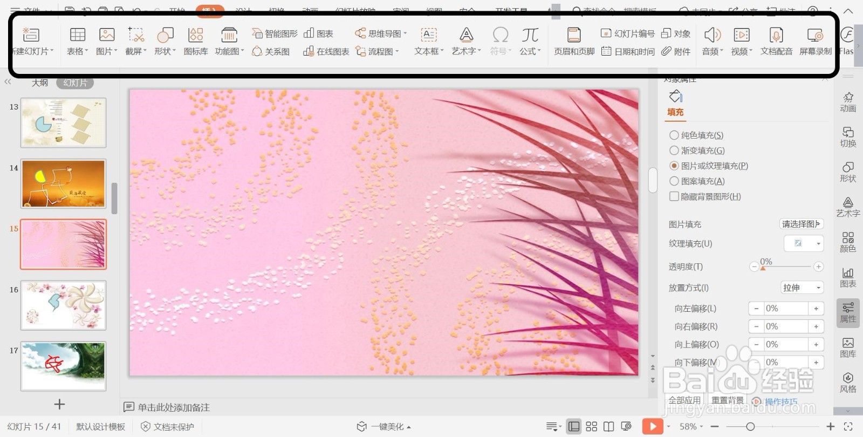Switch to slide sorter view

click(x=592, y=427)
